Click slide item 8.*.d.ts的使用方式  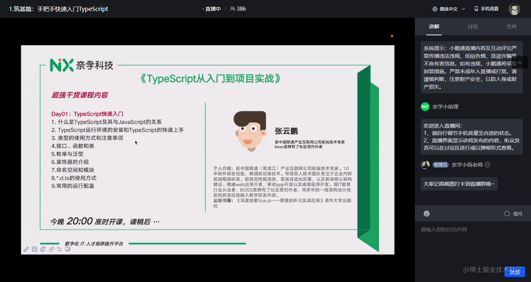coord(74,178)
